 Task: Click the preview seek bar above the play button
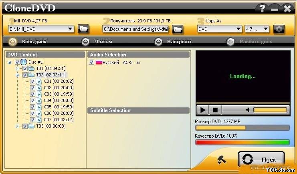pos(243,103)
